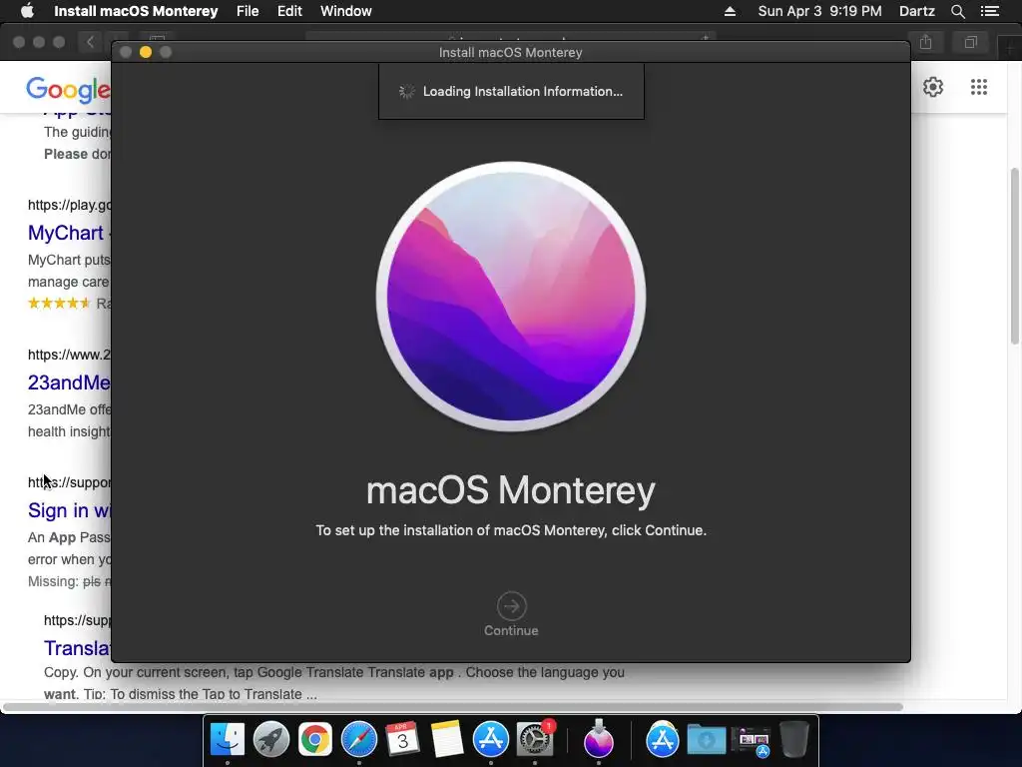1022x767 pixels.
Task: Click Safari's vertical scrollbar thumb
Action: [x=1014, y=256]
